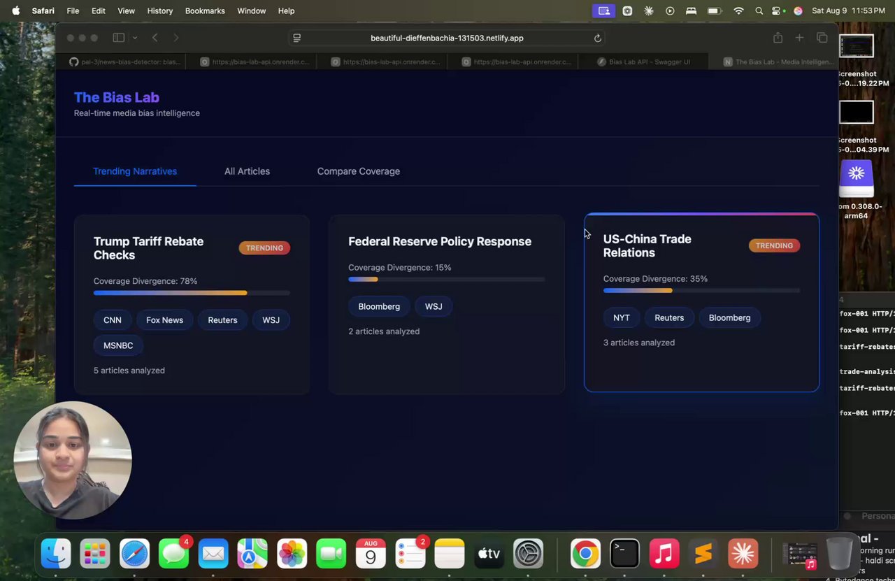
Task: Launch Google Chrome from the Dock
Action: pyautogui.click(x=585, y=554)
